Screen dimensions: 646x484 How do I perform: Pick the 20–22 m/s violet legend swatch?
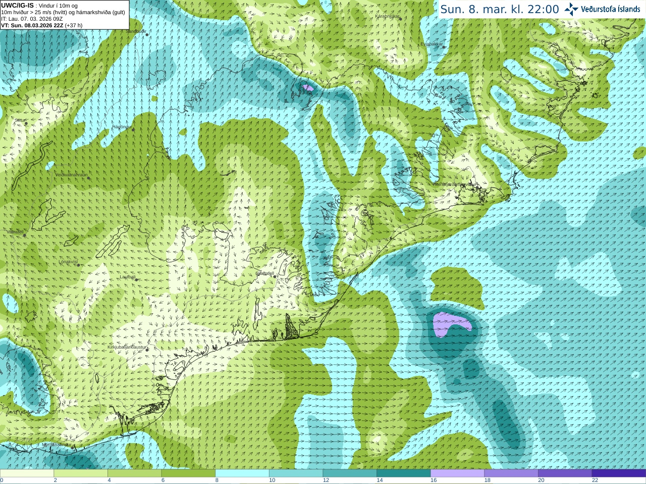pos(565,473)
